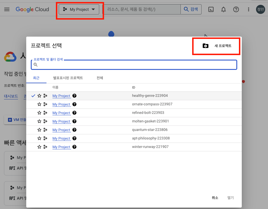
Task: Open My Project link for apt-philosophy-223308
Action: click(61, 138)
